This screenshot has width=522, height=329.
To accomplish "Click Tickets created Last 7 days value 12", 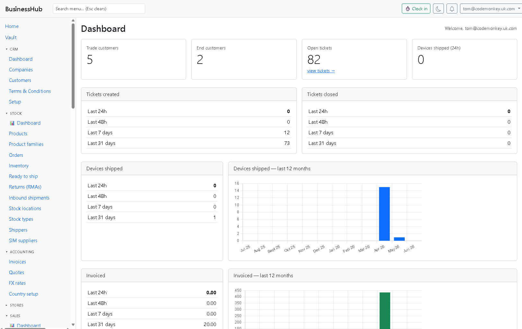I will 287,133.
